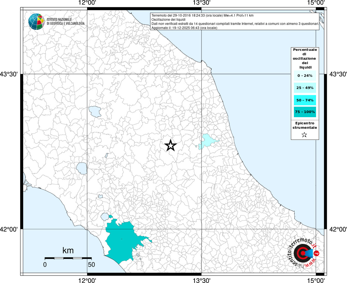Screen dimensions: 347x283
Task: Click the 'Dati non verificati' description line
Action: (x=235, y=24)
